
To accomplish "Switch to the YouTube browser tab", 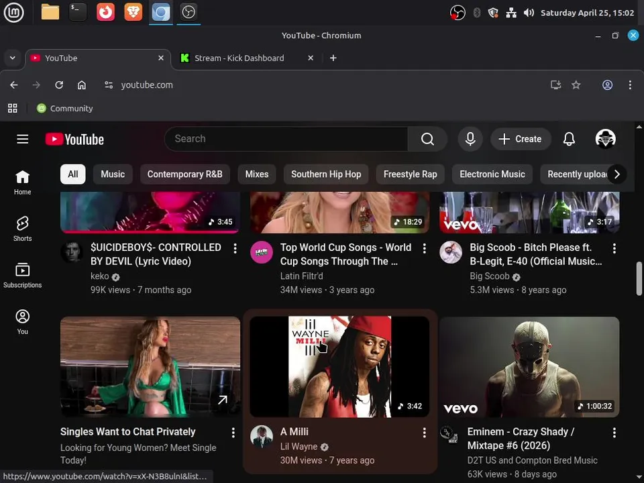I will [x=98, y=58].
